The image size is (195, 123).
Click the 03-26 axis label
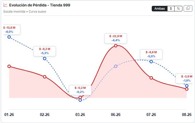coord(80,115)
